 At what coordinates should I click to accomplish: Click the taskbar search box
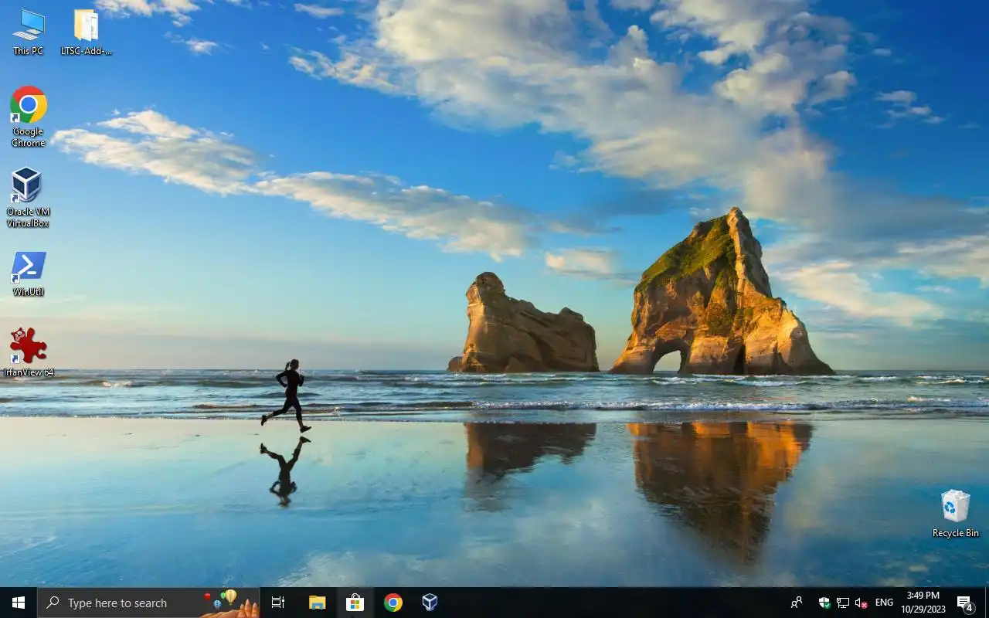(148, 603)
